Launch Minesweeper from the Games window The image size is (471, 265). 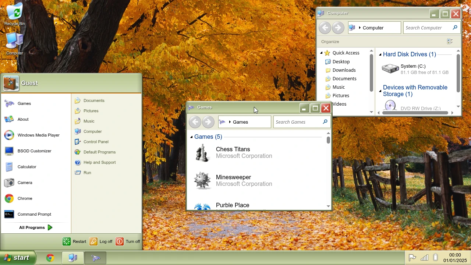(233, 180)
